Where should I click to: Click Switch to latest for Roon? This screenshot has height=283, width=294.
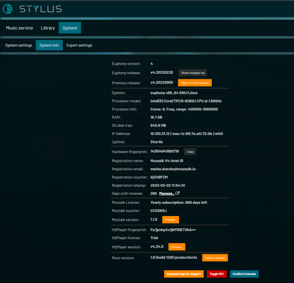(x=215, y=258)
